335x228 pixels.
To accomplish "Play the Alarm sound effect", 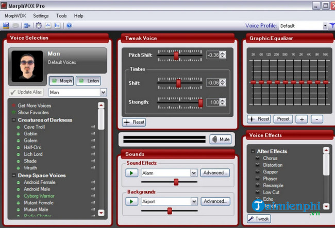I will point(131,173).
